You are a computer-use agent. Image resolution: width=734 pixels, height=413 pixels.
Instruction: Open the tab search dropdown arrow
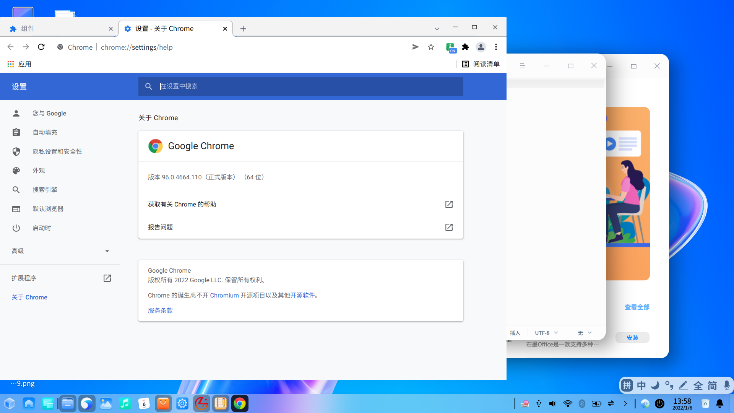point(437,29)
